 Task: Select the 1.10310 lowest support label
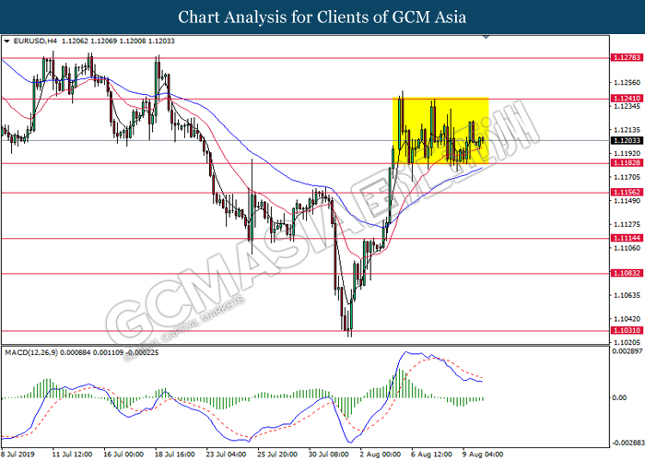[627, 330]
